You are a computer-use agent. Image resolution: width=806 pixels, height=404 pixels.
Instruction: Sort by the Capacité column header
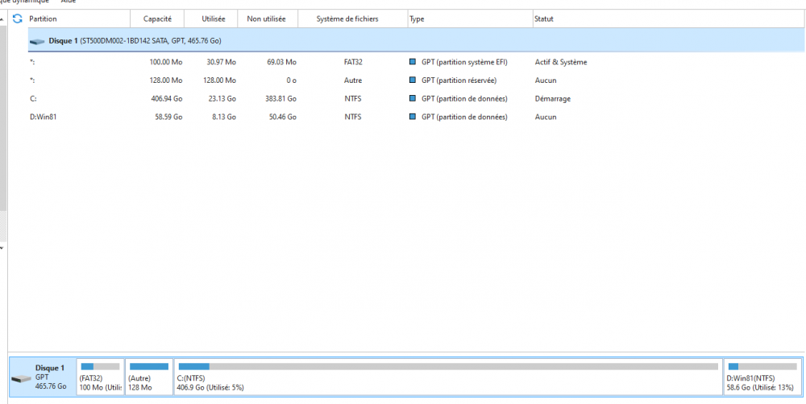pos(157,19)
